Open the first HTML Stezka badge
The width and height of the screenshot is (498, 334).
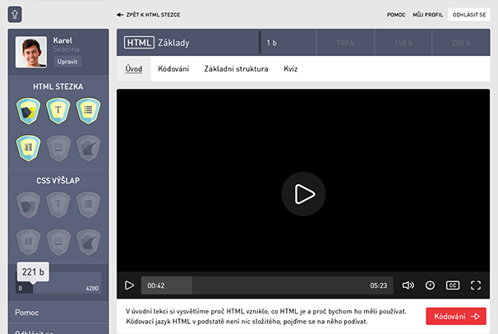[x=28, y=109]
